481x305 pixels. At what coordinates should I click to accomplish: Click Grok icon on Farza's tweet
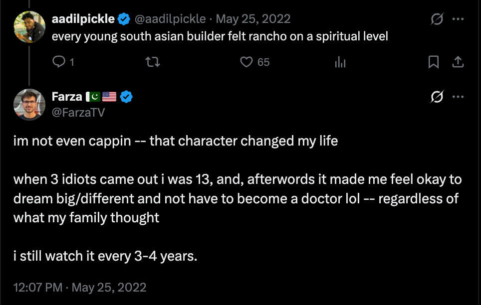coord(437,97)
